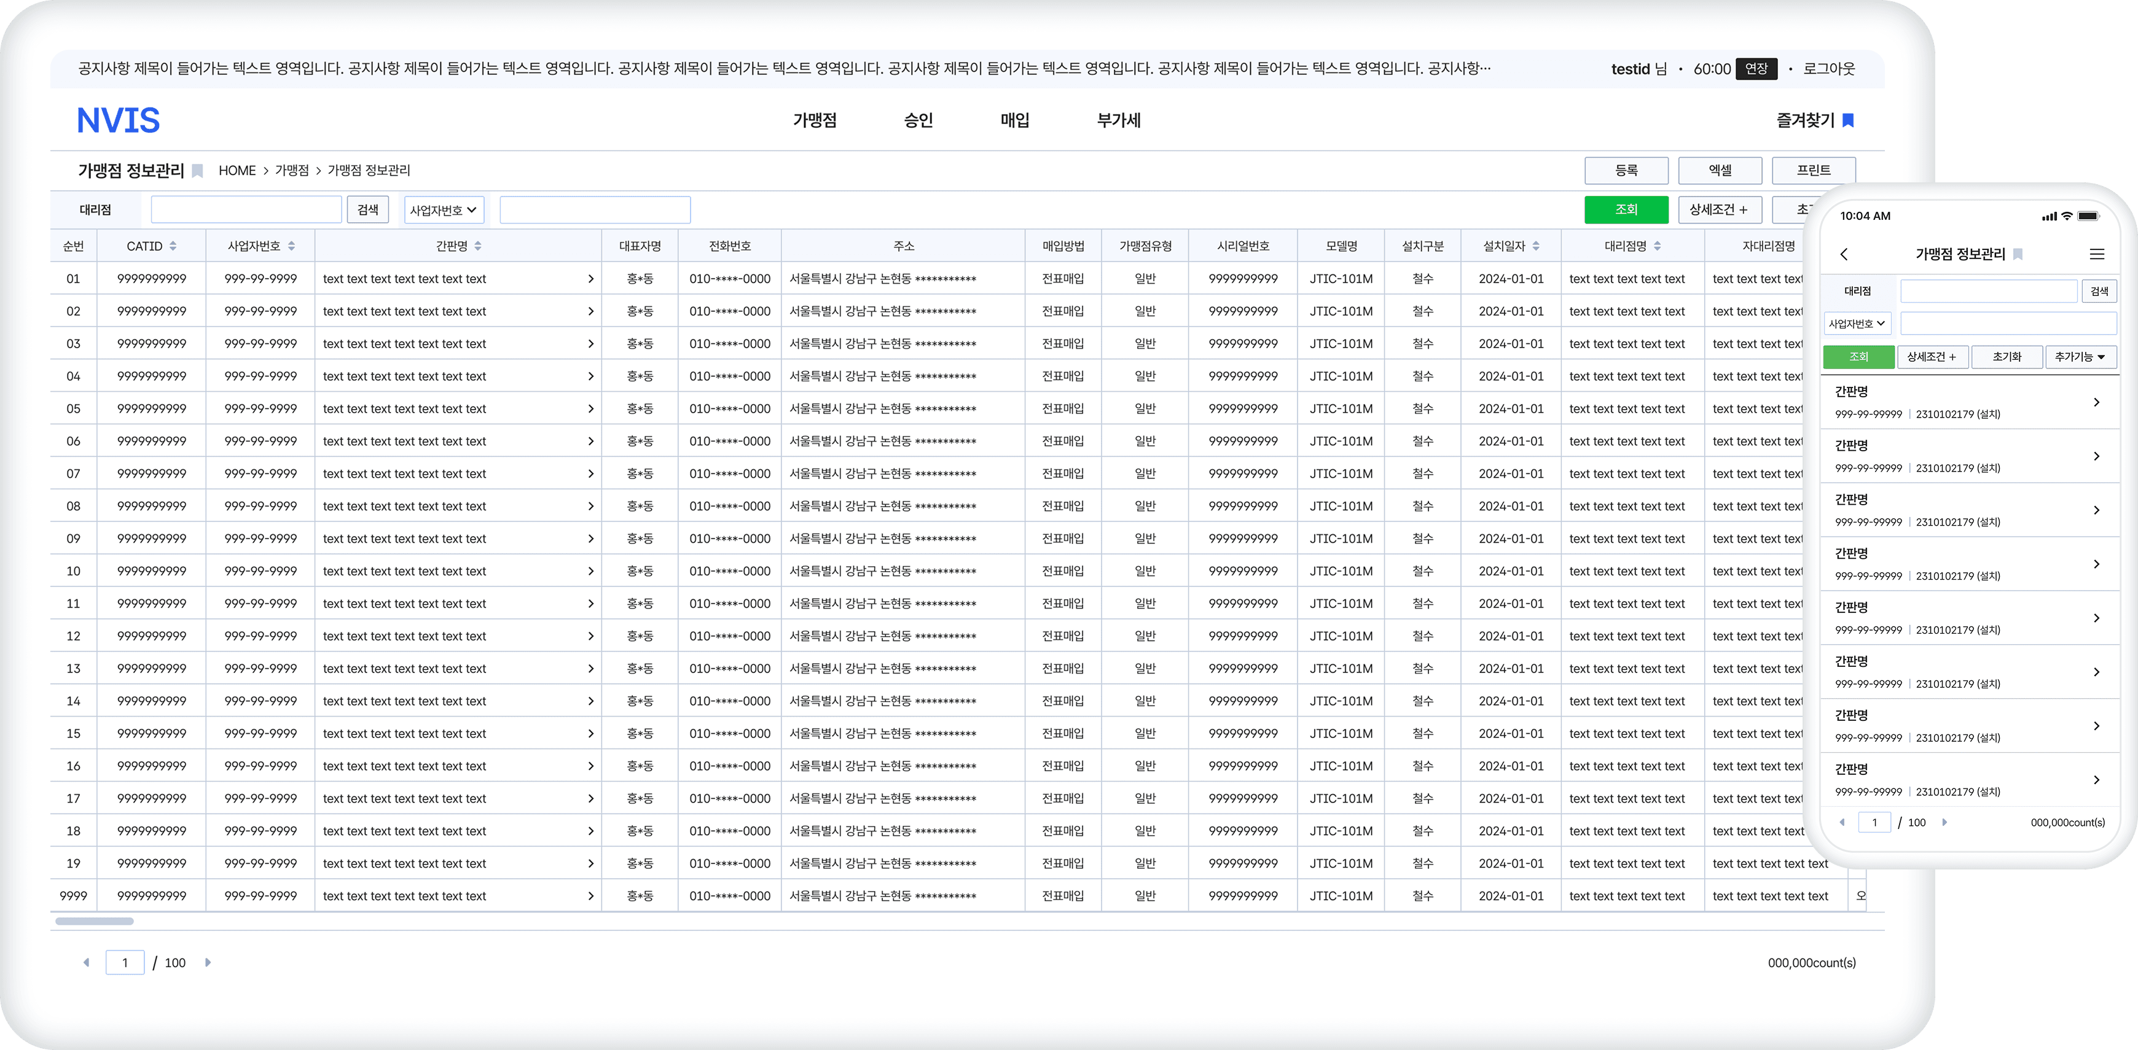Viewport: 2138px width, 1050px height.
Task: Click the 연장 session extend button
Action: [1756, 69]
